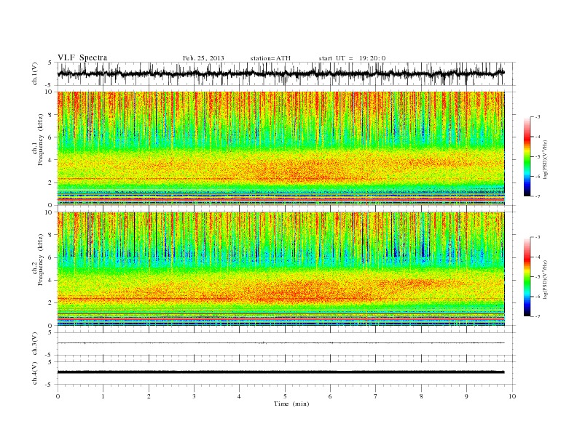Click the "station=ATH" header label
Image resolution: width=577 pixels, height=445 pixels.
click(270, 58)
